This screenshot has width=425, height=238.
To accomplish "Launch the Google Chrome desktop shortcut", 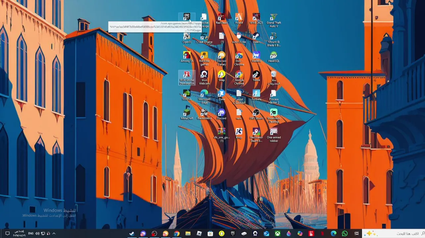I will pos(239,78).
